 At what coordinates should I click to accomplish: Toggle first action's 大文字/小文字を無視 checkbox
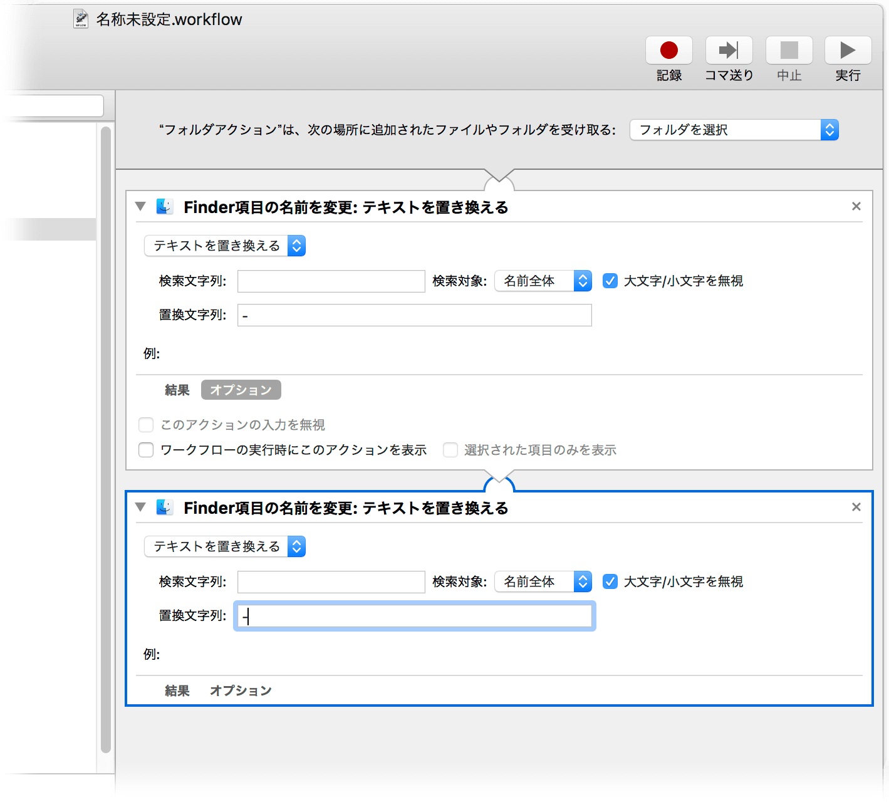pyautogui.click(x=610, y=281)
